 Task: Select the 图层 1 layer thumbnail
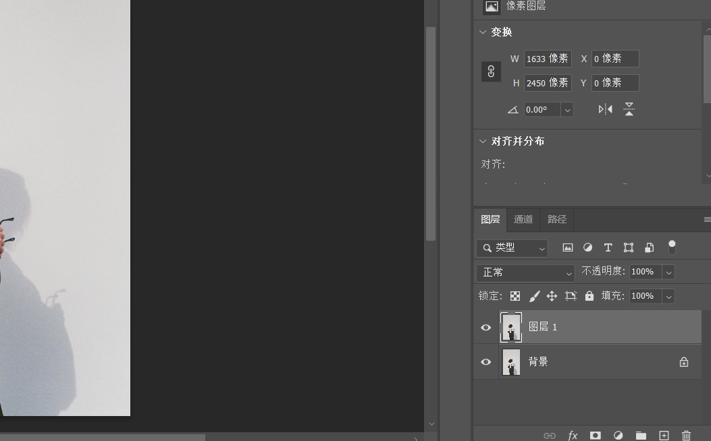pos(511,327)
